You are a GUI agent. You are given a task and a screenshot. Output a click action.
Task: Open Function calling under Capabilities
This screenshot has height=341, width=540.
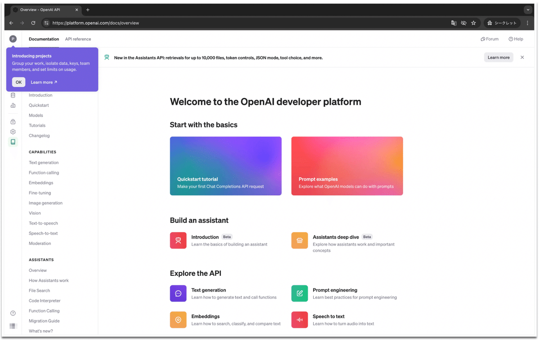44,173
